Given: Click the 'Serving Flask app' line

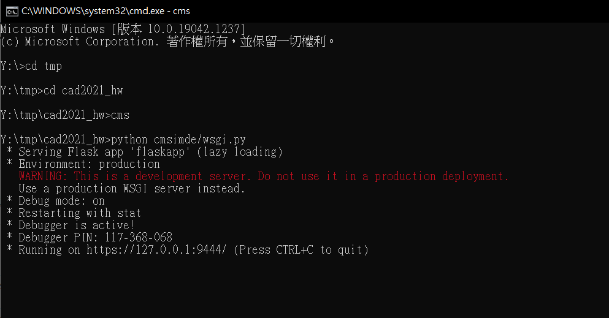Looking at the screenshot, I should point(151,151).
